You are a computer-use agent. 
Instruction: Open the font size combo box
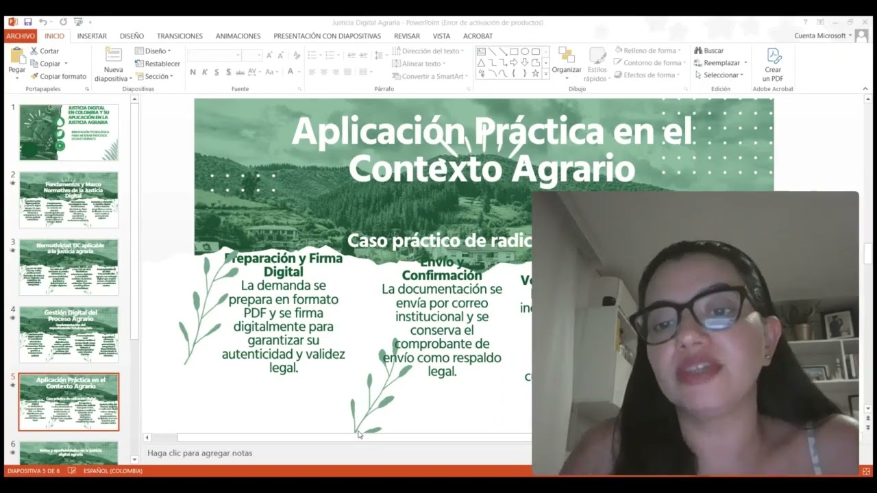point(252,55)
